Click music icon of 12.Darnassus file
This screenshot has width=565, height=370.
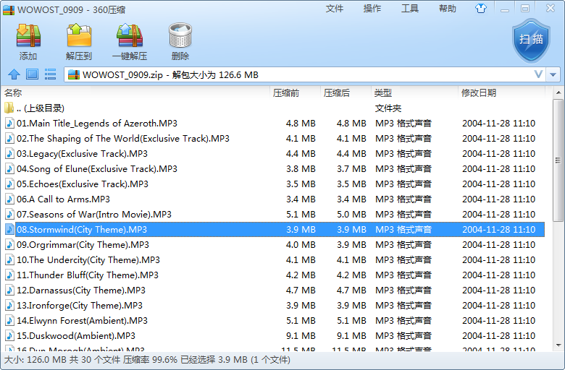(x=9, y=291)
